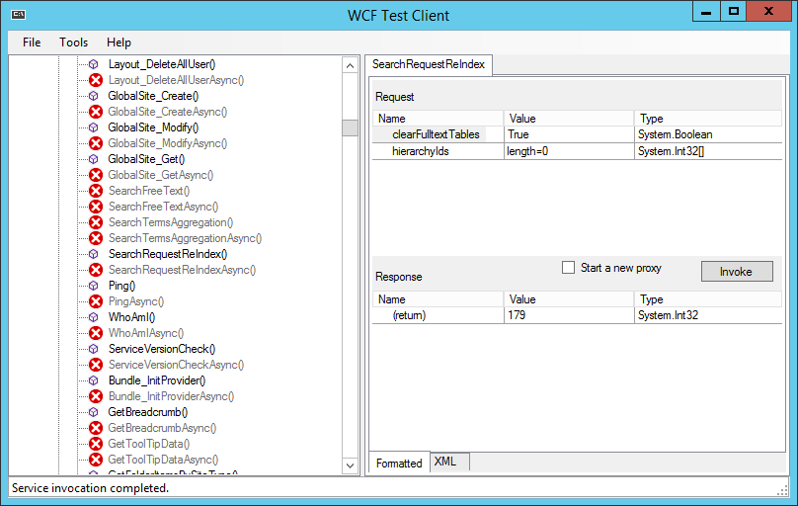798x506 pixels.
Task: Close the WCF Test Client window
Action: 768,12
